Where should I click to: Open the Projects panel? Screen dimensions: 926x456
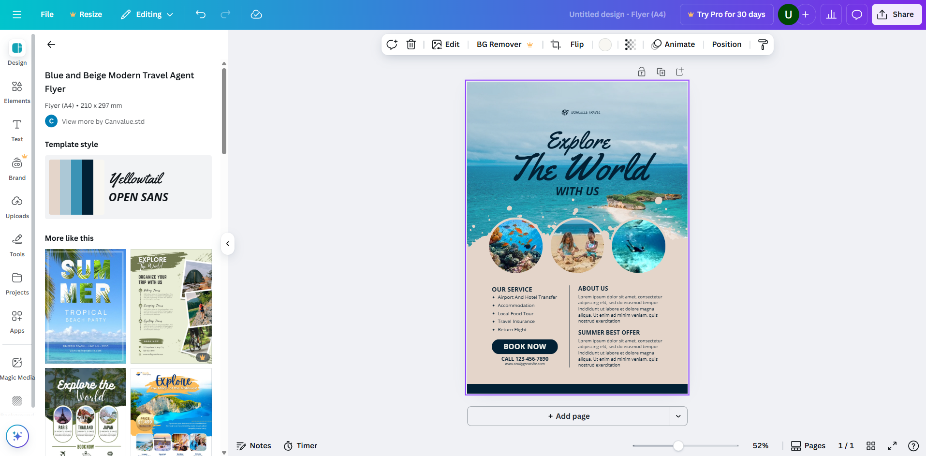click(x=17, y=283)
